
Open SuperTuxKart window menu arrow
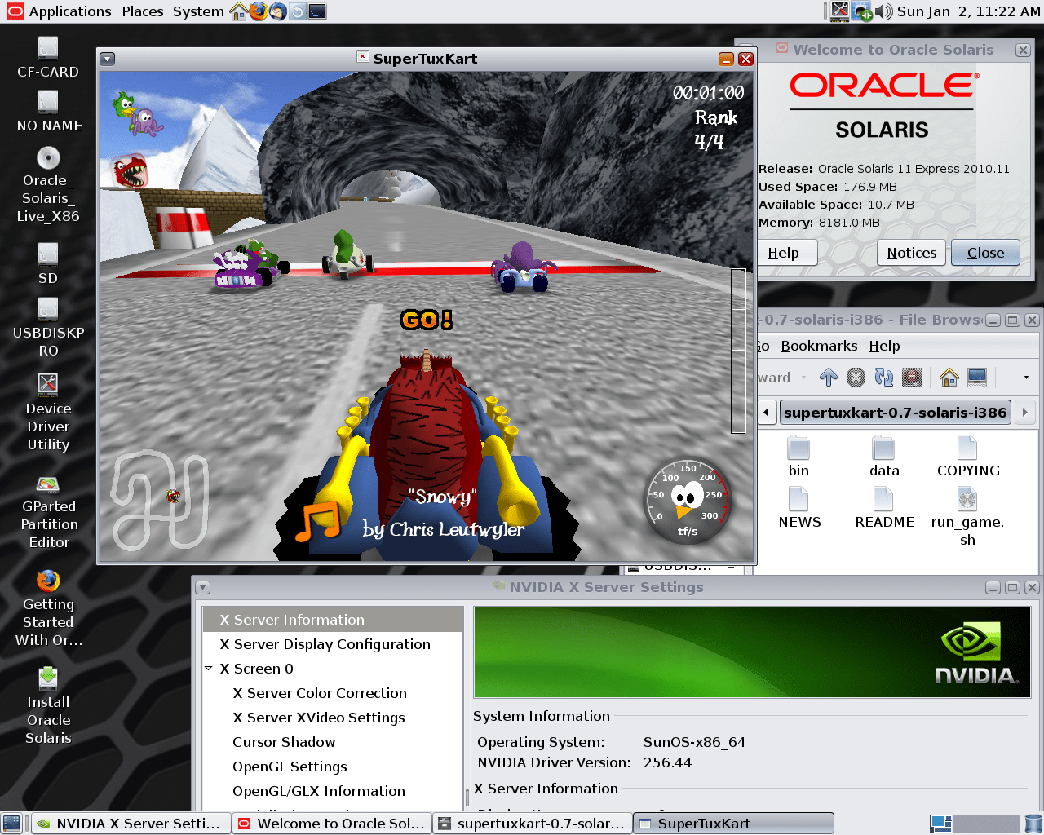(108, 59)
